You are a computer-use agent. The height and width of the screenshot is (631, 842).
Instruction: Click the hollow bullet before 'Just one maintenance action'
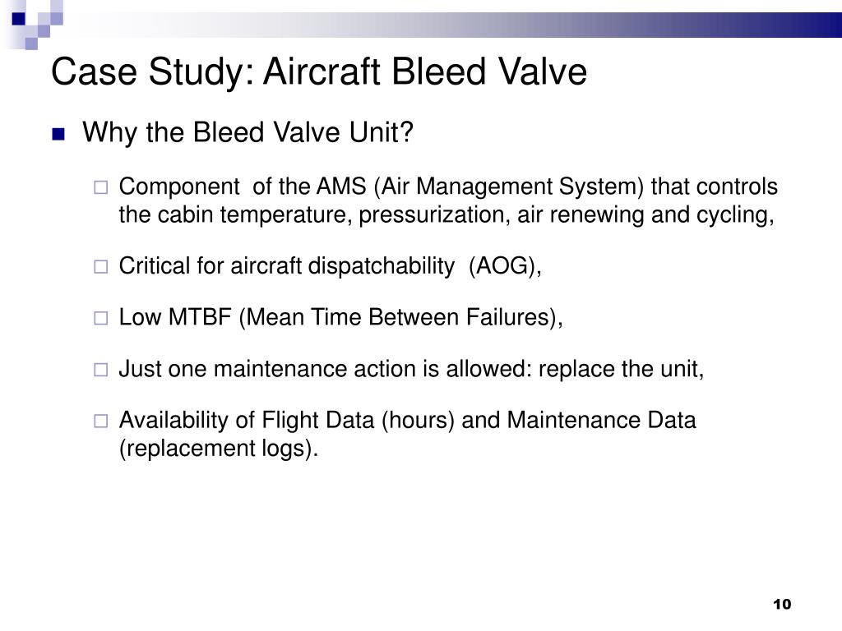click(x=101, y=370)
